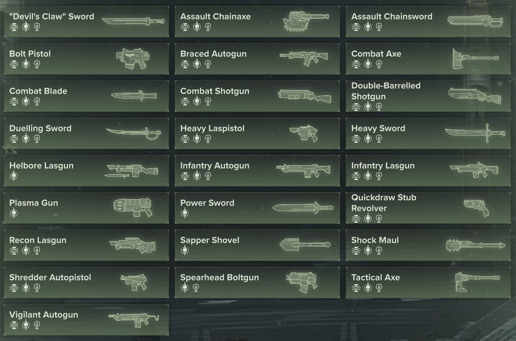516x341 pixels.
Task: Select the Bolt Pistol weapon silhouette
Action: tap(132, 58)
